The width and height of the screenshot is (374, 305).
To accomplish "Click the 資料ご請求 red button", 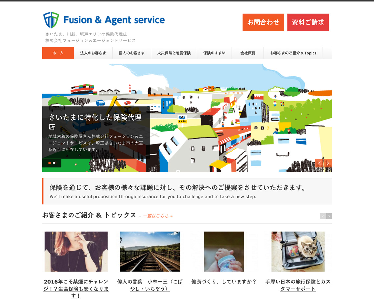I will click(x=308, y=22).
